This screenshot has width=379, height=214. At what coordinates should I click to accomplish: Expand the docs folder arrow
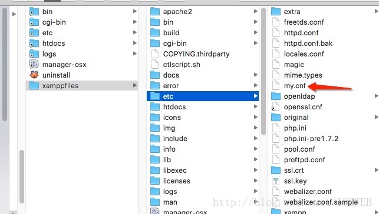pyautogui.click(x=255, y=75)
